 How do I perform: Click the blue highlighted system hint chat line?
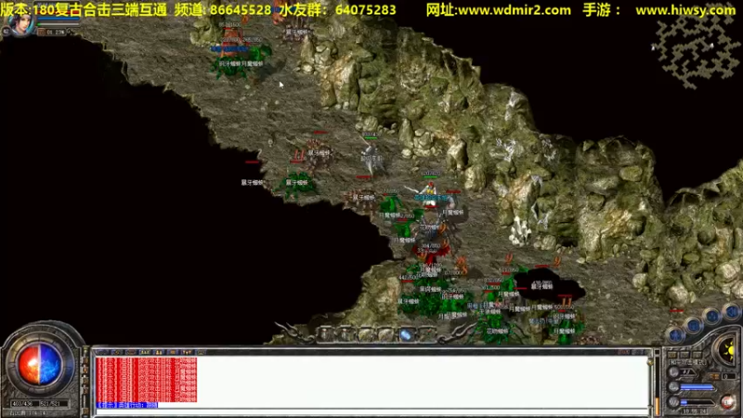(x=126, y=405)
